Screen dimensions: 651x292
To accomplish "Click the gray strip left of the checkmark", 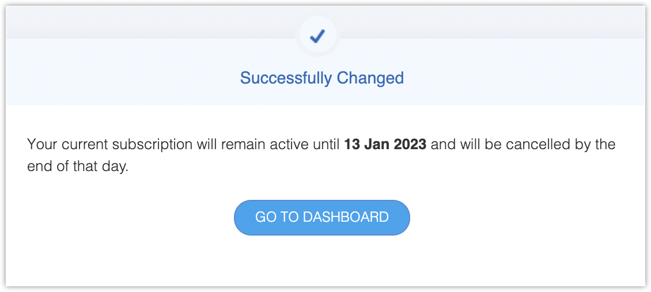I will [x=144, y=23].
